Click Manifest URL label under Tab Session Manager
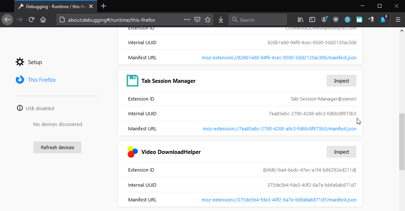 (x=142, y=129)
